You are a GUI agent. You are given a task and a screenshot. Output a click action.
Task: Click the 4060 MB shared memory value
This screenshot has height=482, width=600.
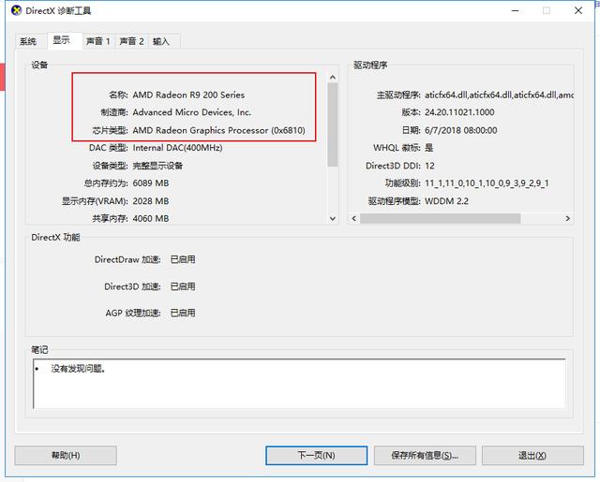point(151,218)
